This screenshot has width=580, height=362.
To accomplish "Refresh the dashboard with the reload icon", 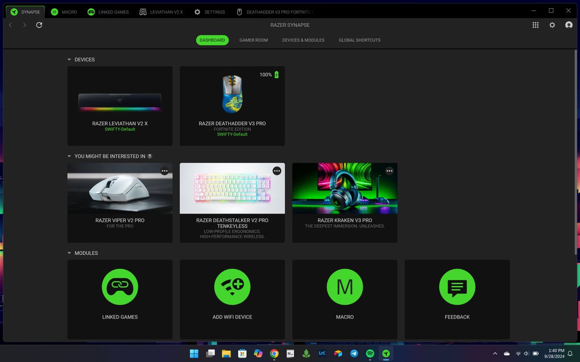I will pos(39,25).
